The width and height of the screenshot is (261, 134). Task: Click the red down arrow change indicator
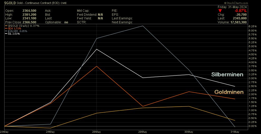(221, 11)
